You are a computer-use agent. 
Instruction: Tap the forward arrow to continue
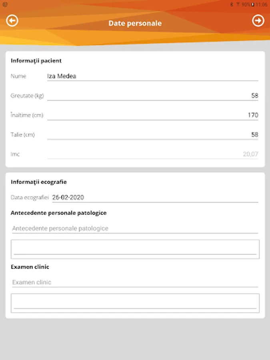(x=258, y=20)
